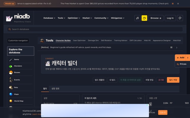Open Bosses in the sidebar
This screenshot has height=118, width=190.
coord(20,73)
